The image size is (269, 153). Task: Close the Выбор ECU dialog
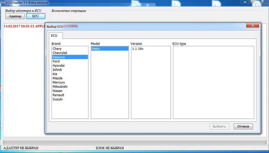[x=252, y=25]
